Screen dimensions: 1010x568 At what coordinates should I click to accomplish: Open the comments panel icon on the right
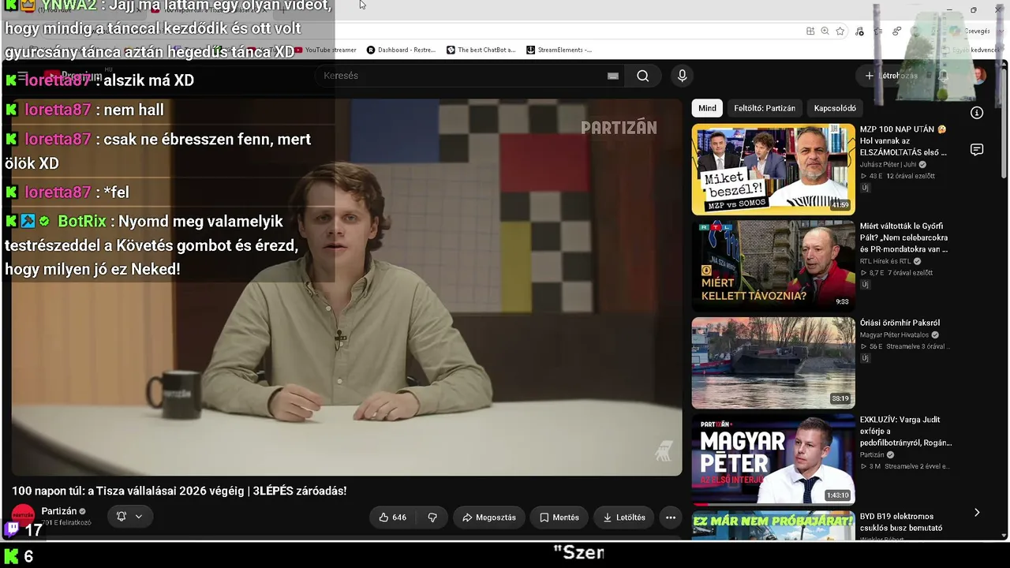(977, 150)
